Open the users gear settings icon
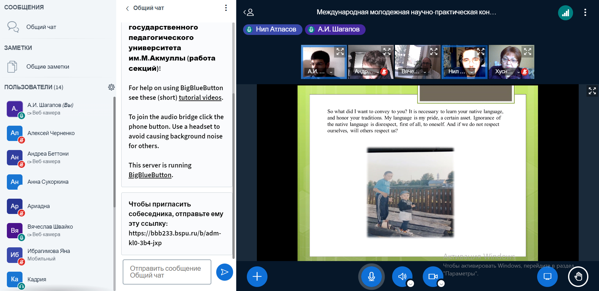The height and width of the screenshot is (291, 599). [111, 87]
